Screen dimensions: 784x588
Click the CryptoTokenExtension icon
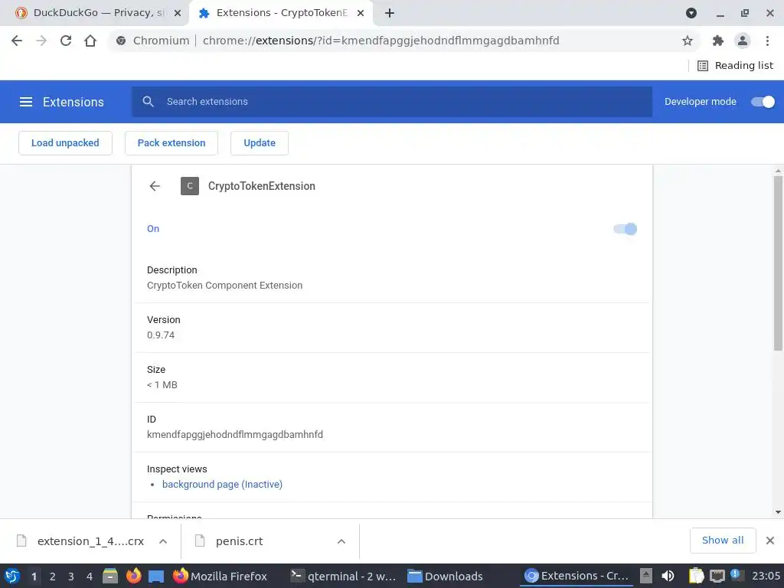[190, 186]
